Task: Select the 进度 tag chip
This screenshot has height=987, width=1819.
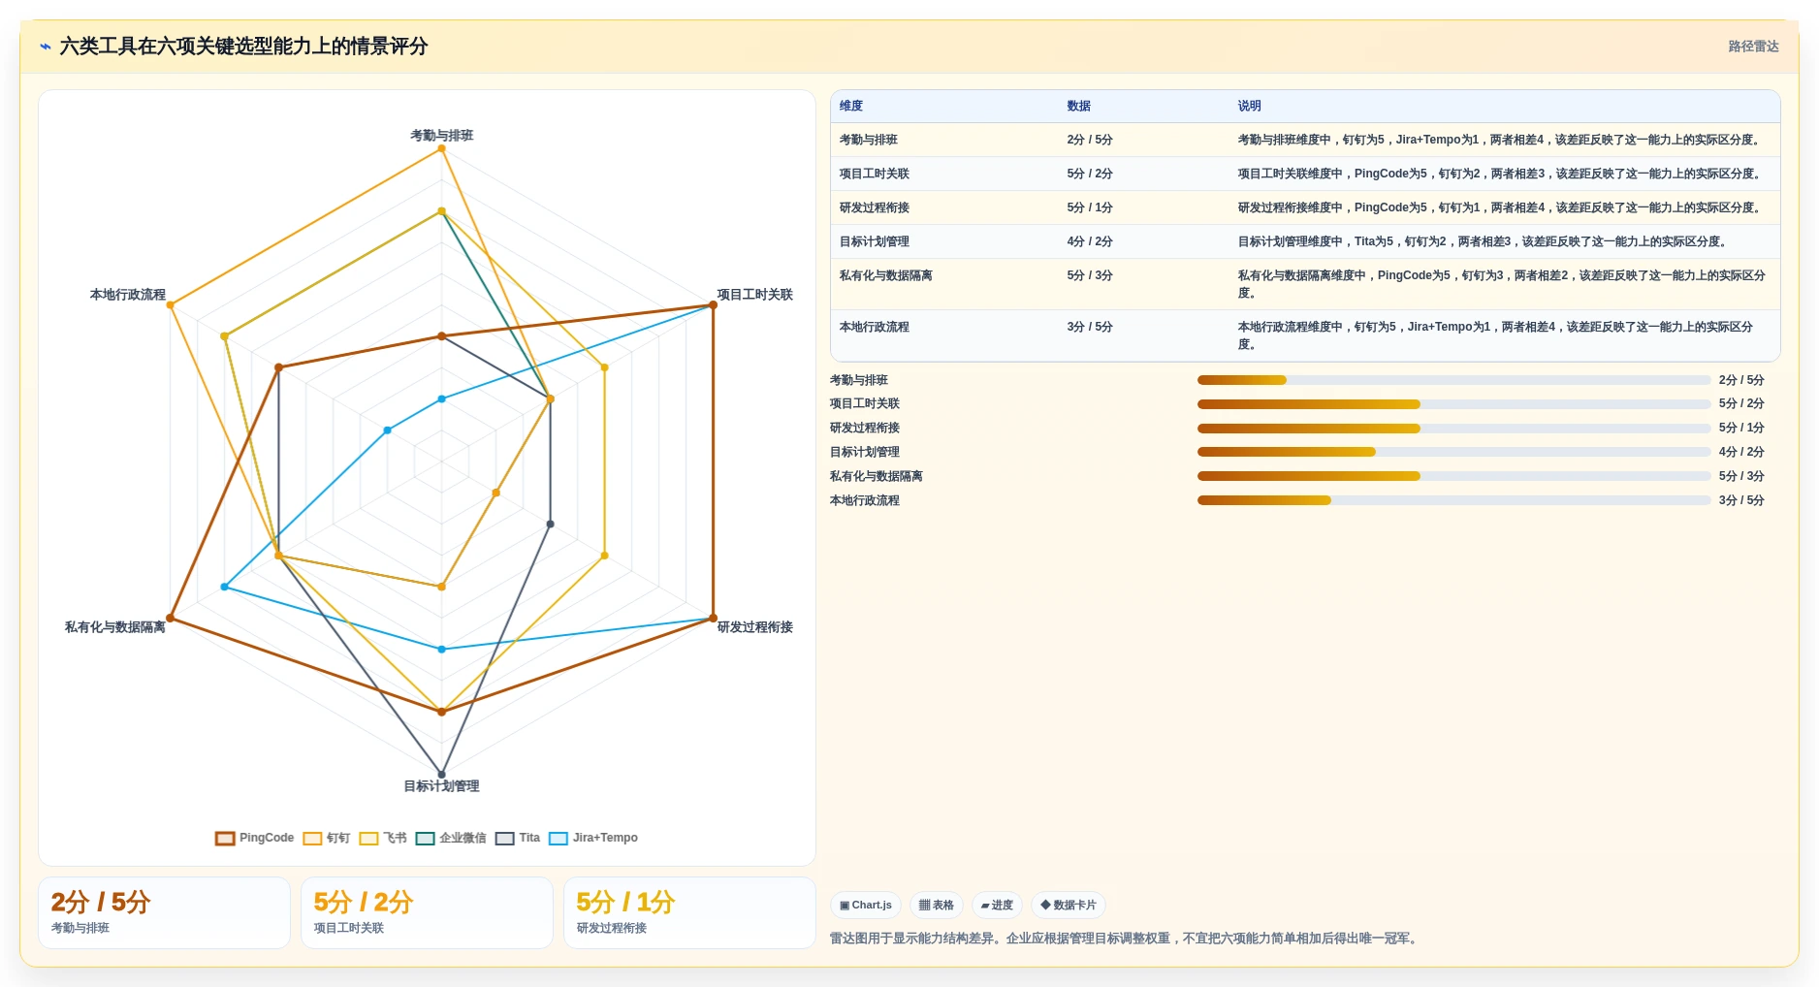Action: [x=997, y=906]
